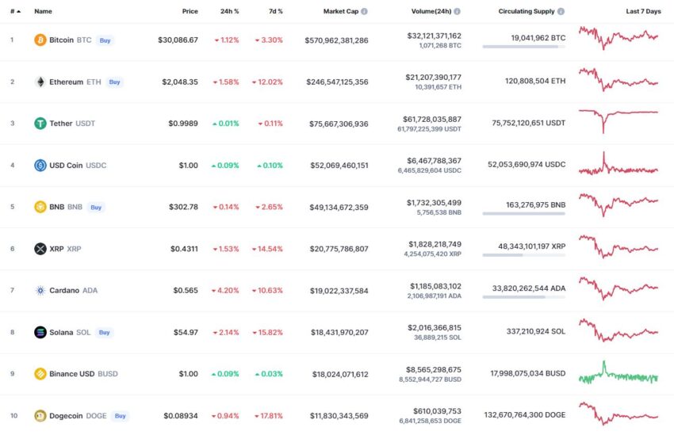Viewport: 674px width, 435px height.
Task: Click the Ethereum diamond logo icon
Action: click(x=40, y=82)
